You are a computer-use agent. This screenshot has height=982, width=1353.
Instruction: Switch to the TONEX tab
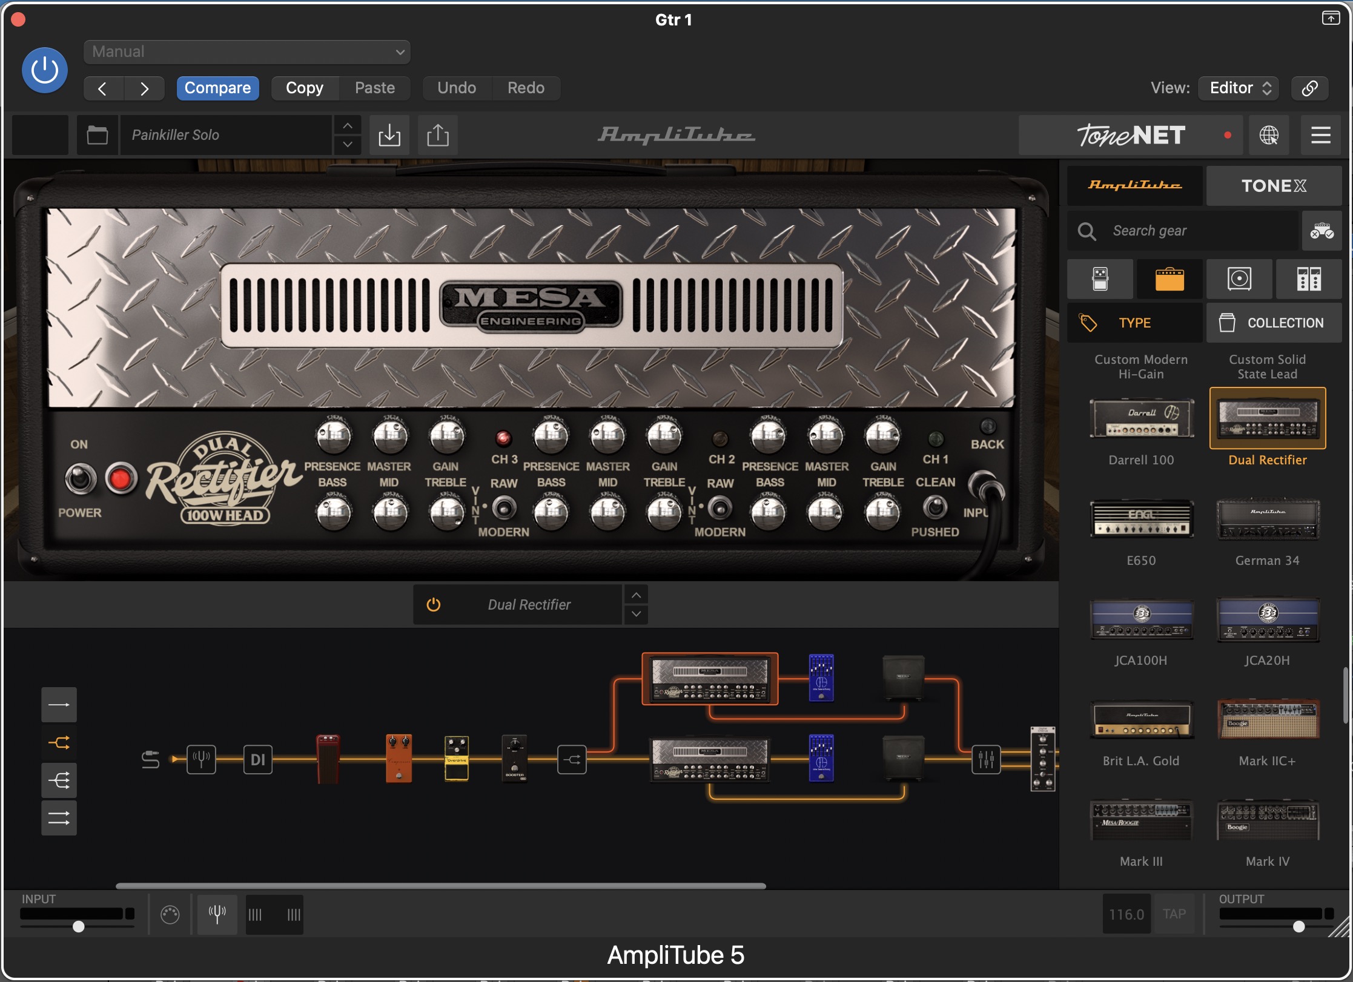[1274, 186]
